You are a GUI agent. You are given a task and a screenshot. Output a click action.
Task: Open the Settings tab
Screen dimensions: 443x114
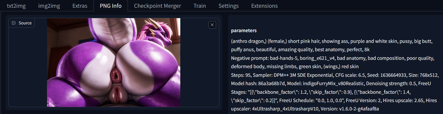(228, 6)
